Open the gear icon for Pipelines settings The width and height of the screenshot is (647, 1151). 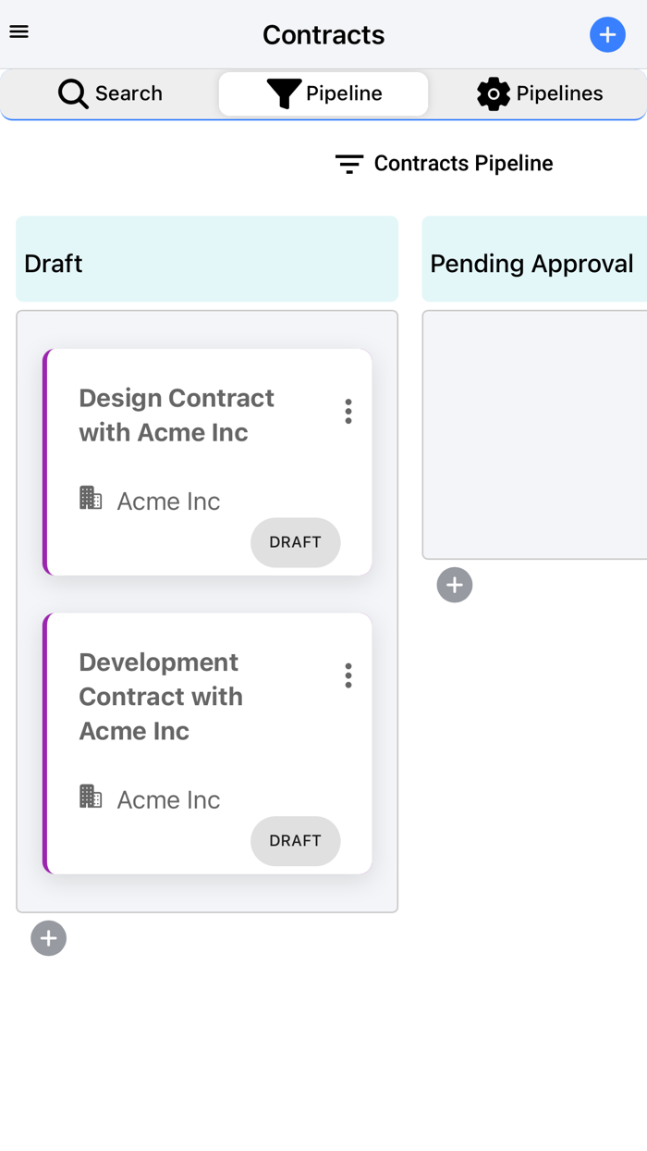(x=494, y=93)
